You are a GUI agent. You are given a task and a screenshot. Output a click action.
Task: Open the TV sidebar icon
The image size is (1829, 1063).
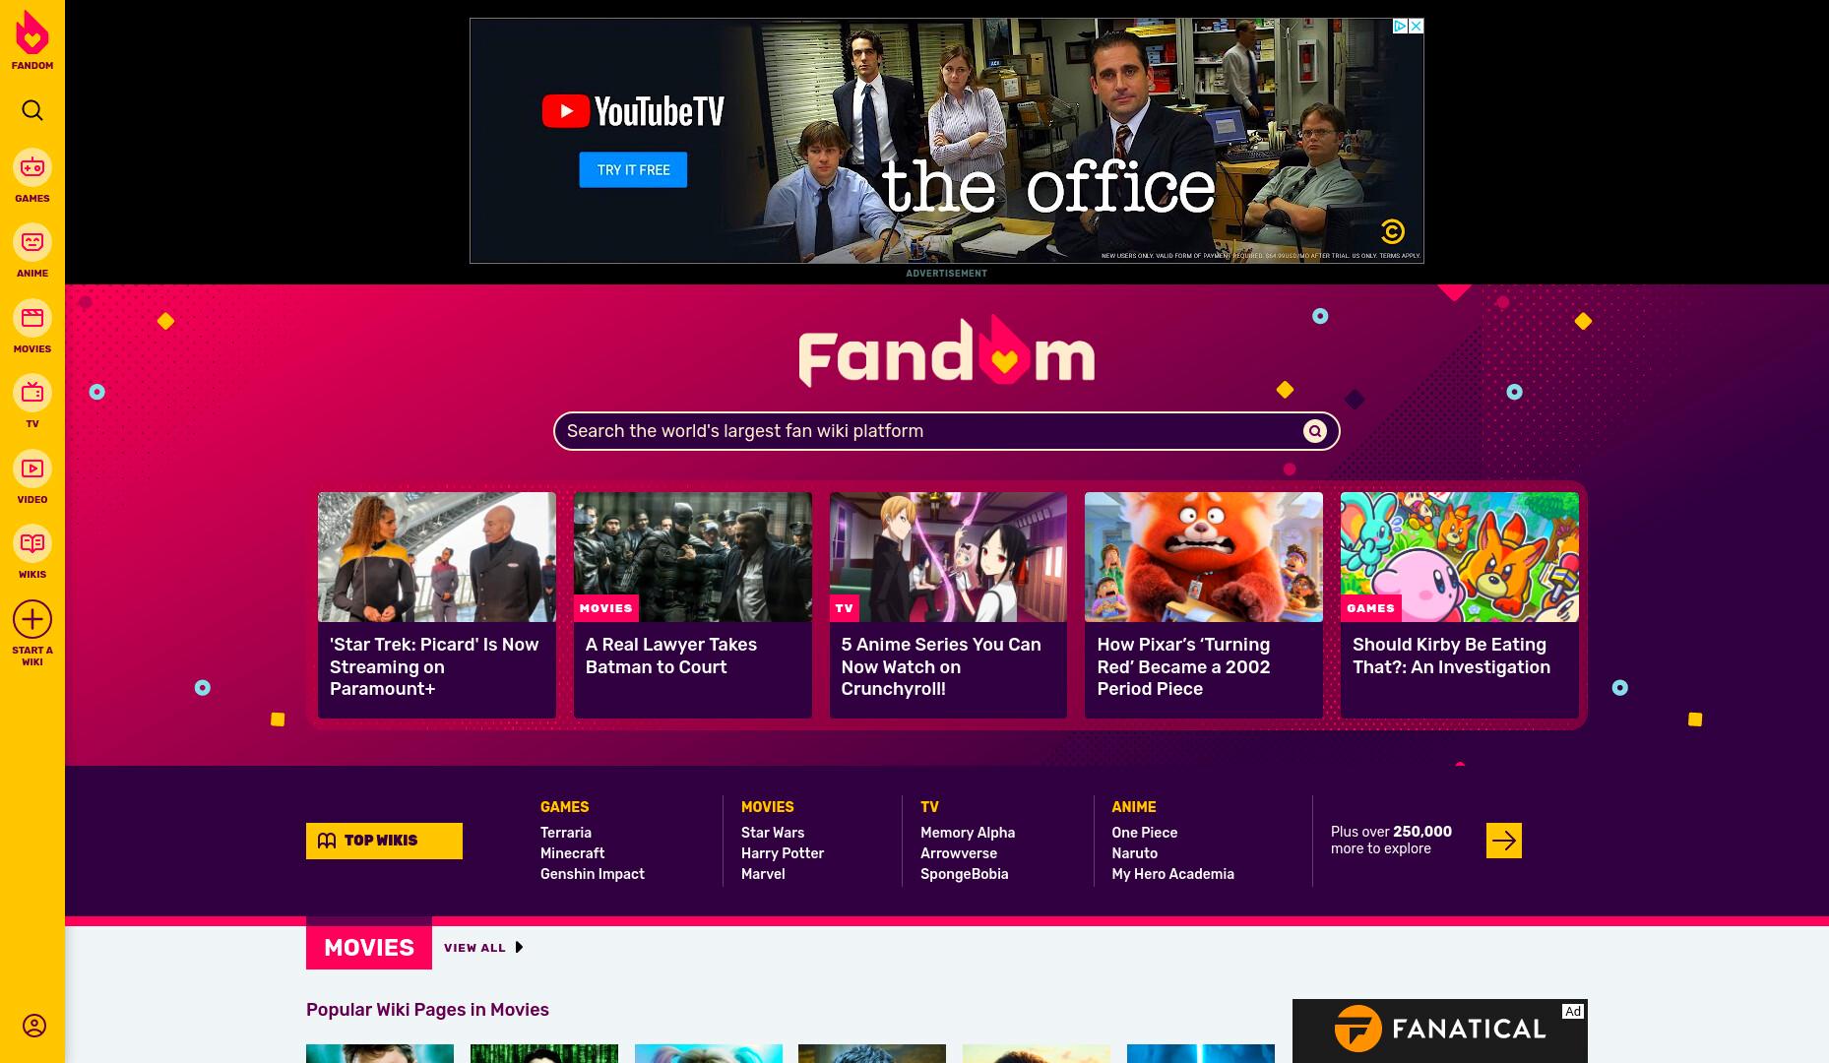click(32, 394)
